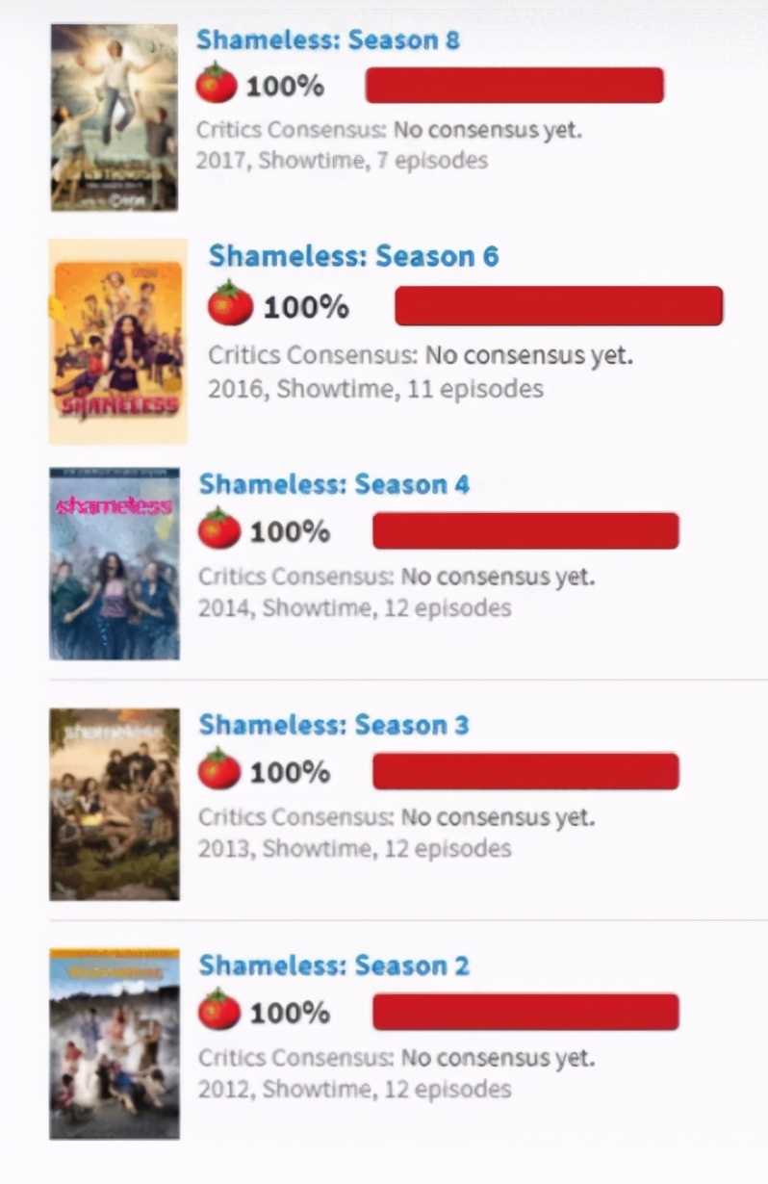Open the Shameless: Season 8 link
Screen dimensions: 768x1184
327,40
